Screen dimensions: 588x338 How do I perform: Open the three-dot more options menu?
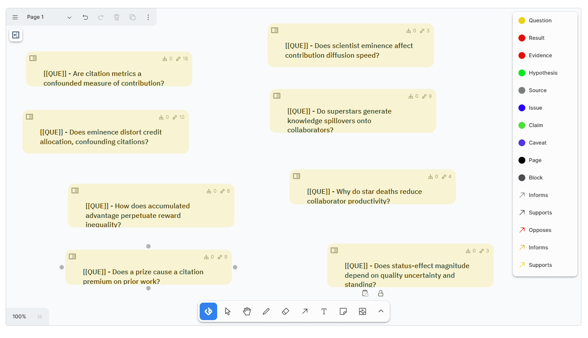pyautogui.click(x=148, y=17)
